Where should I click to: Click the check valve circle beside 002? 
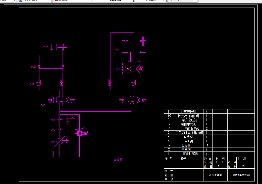[x=60, y=129]
